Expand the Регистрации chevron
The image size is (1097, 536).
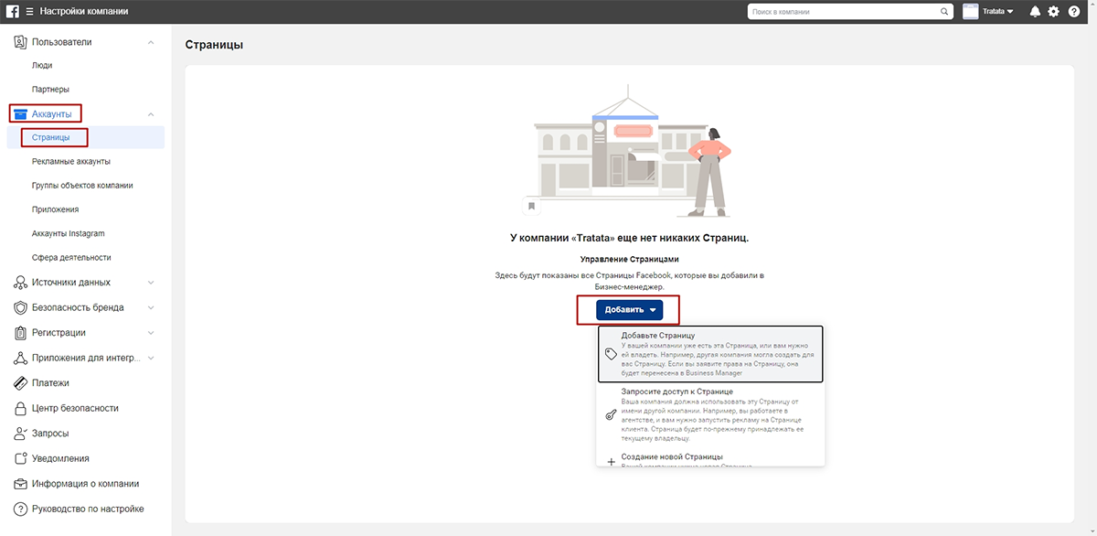coord(151,333)
